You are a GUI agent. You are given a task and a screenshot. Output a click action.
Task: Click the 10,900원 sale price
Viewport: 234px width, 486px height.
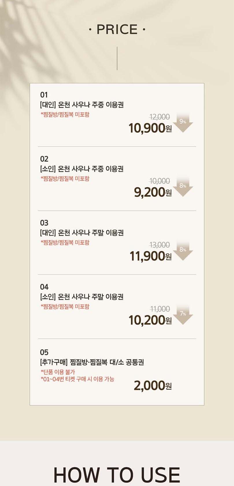pyautogui.click(x=150, y=128)
